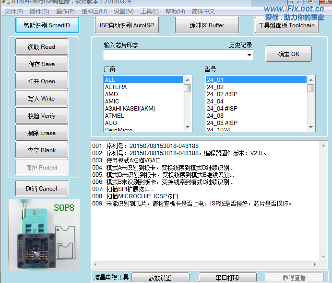Screen dimensions: 332x283
Task: Open the 设置(N) menu
Action: (x=124, y=11)
